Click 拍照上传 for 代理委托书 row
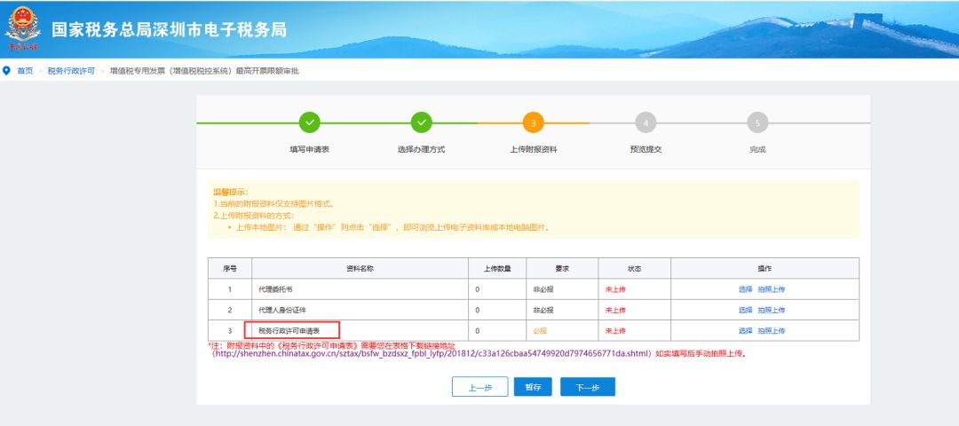 coord(772,289)
